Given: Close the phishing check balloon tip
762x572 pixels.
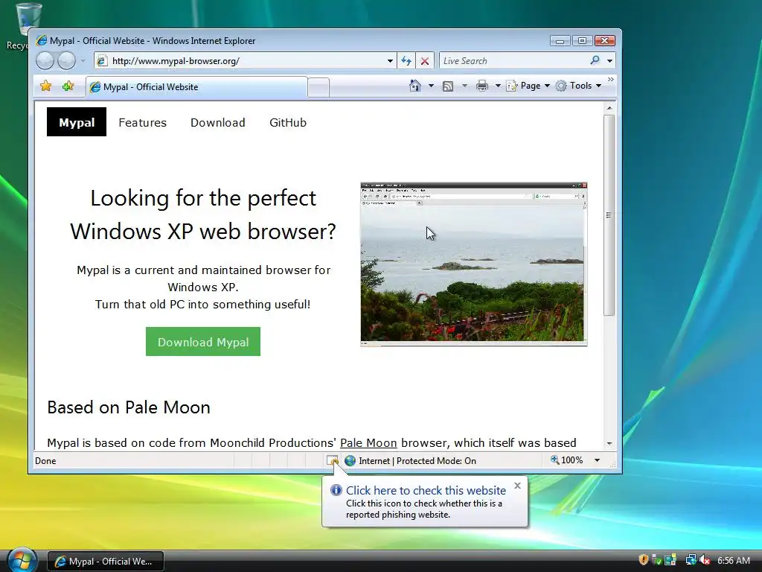Looking at the screenshot, I should 518,486.
